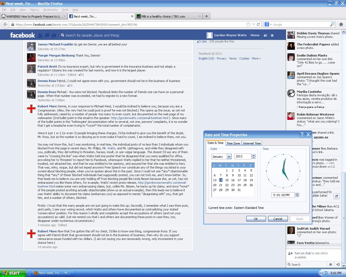346x277 pixels.
Task: Bookmark page with the star icon
Action: pyautogui.click(x=248, y=24)
